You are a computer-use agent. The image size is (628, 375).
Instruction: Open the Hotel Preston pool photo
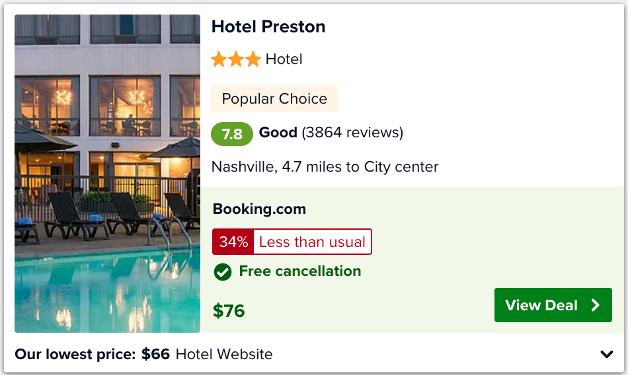(x=107, y=173)
